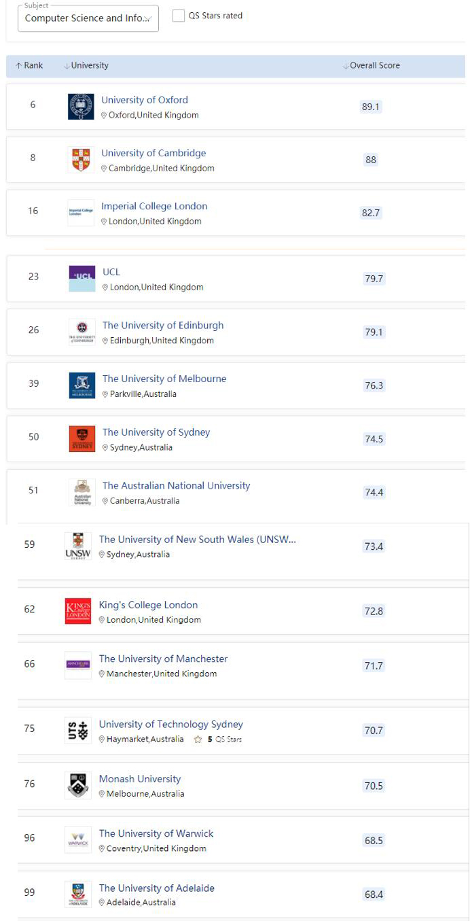The image size is (470, 921).
Task: Open The Australian National University link
Action: (x=176, y=486)
